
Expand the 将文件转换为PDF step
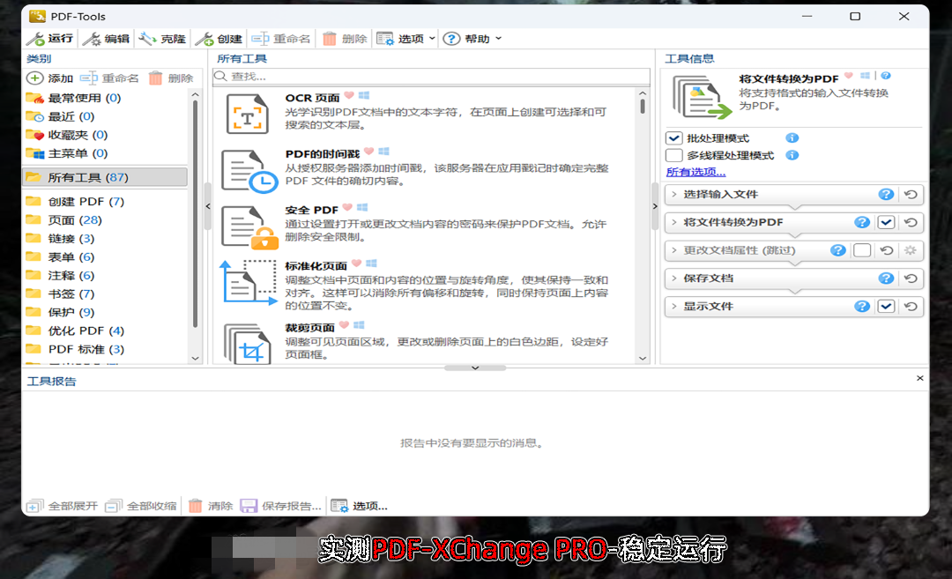674,222
